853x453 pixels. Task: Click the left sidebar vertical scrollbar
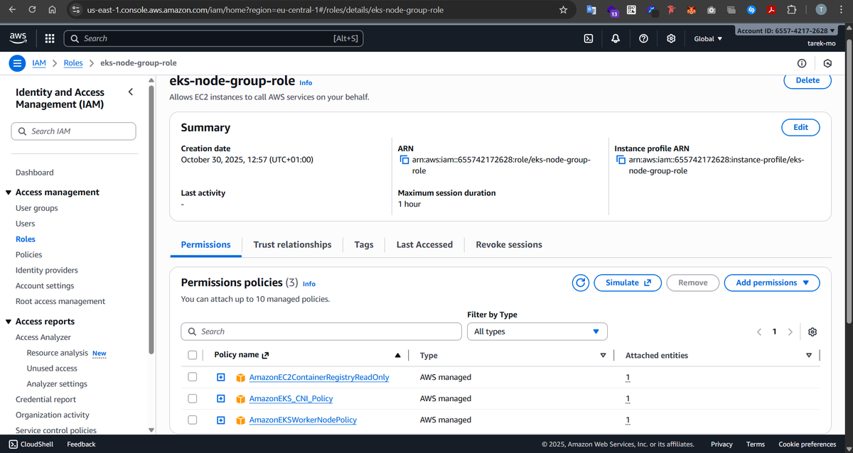coord(151,213)
